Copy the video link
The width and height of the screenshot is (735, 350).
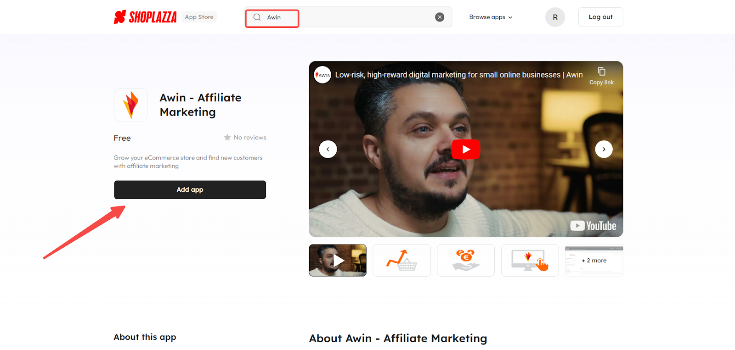point(601,76)
